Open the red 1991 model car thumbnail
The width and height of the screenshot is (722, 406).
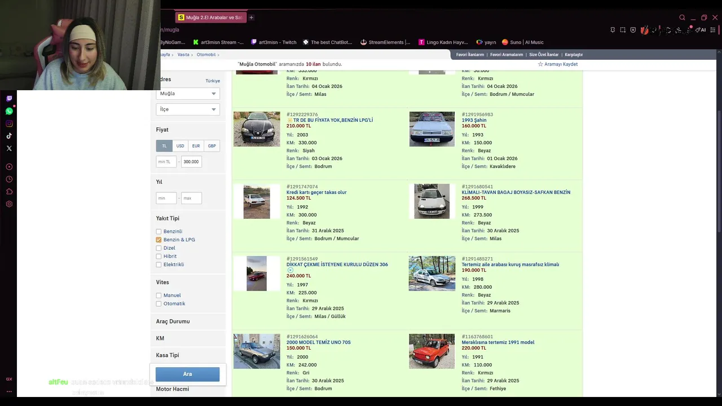pos(432,351)
